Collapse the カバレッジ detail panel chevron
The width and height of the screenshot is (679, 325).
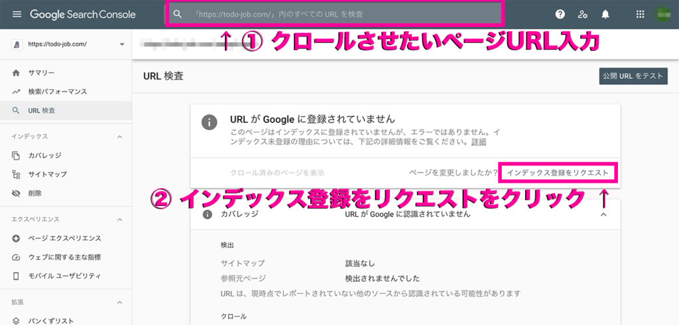point(603,214)
